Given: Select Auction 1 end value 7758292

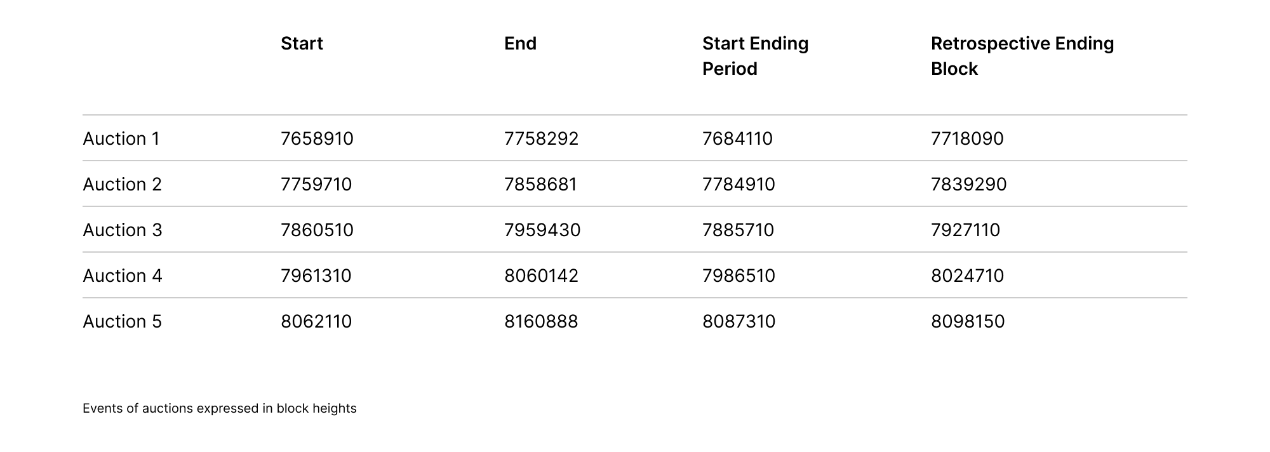Looking at the screenshot, I should pyautogui.click(x=541, y=138).
